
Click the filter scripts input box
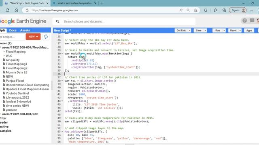coord(12,37)
